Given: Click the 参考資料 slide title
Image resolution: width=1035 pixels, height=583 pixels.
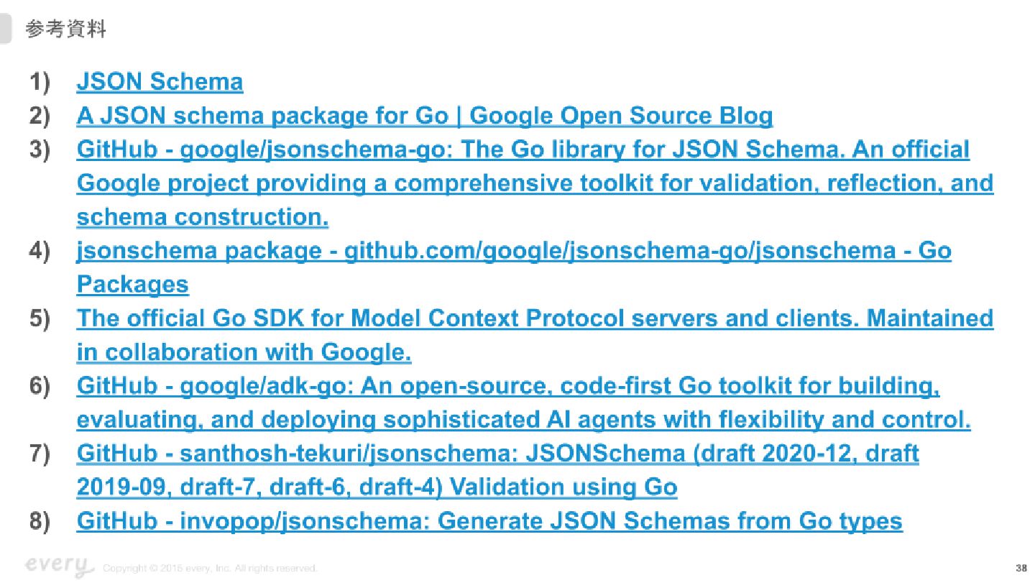Looking at the screenshot, I should coord(65,29).
